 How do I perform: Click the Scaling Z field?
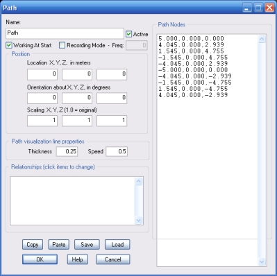(112, 121)
